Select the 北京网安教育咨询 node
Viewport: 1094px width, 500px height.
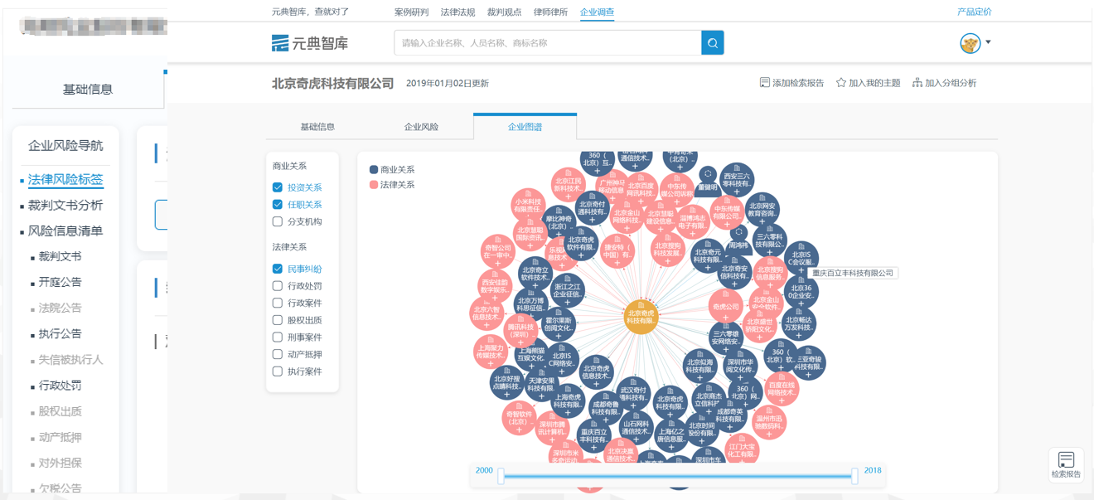[762, 211]
